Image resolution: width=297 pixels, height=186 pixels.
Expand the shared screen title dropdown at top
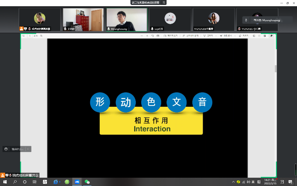[164, 2]
